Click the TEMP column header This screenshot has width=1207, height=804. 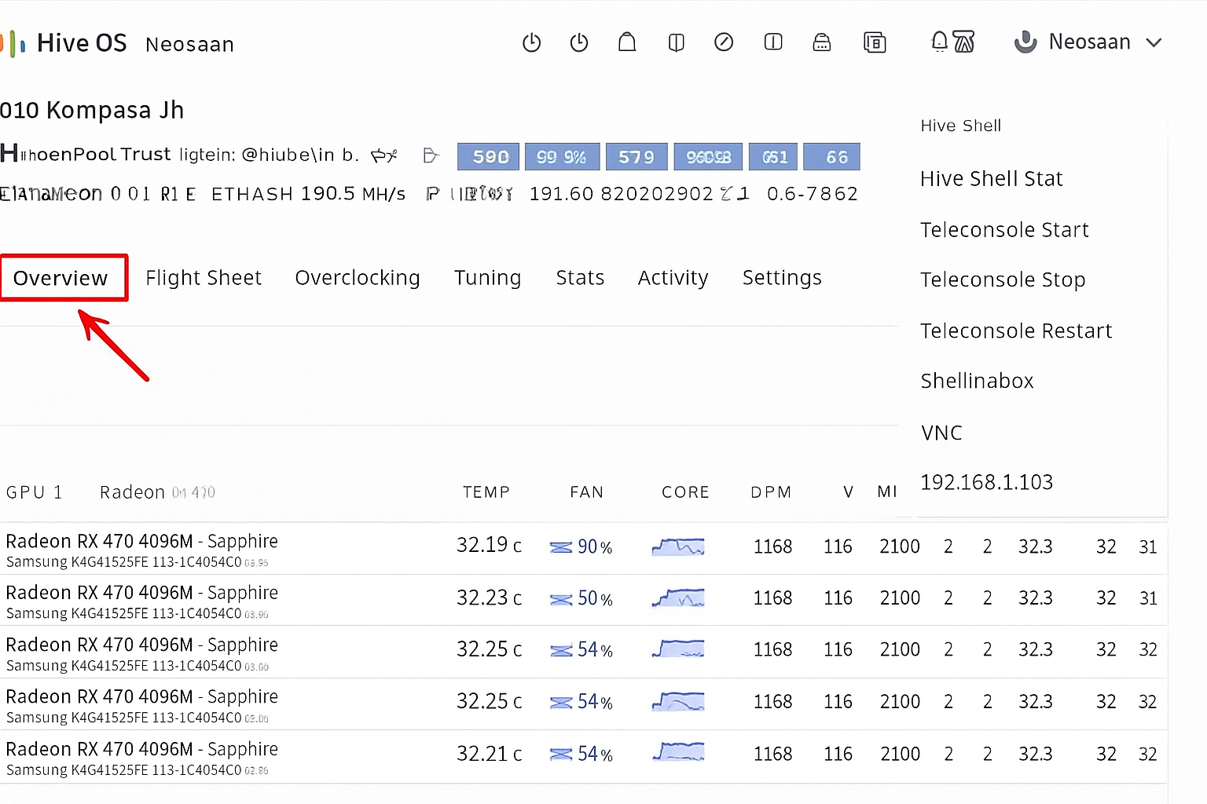[x=486, y=492]
